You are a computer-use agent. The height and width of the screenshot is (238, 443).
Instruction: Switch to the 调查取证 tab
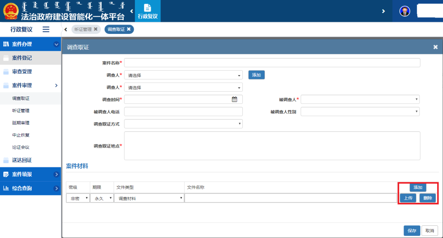coord(116,29)
